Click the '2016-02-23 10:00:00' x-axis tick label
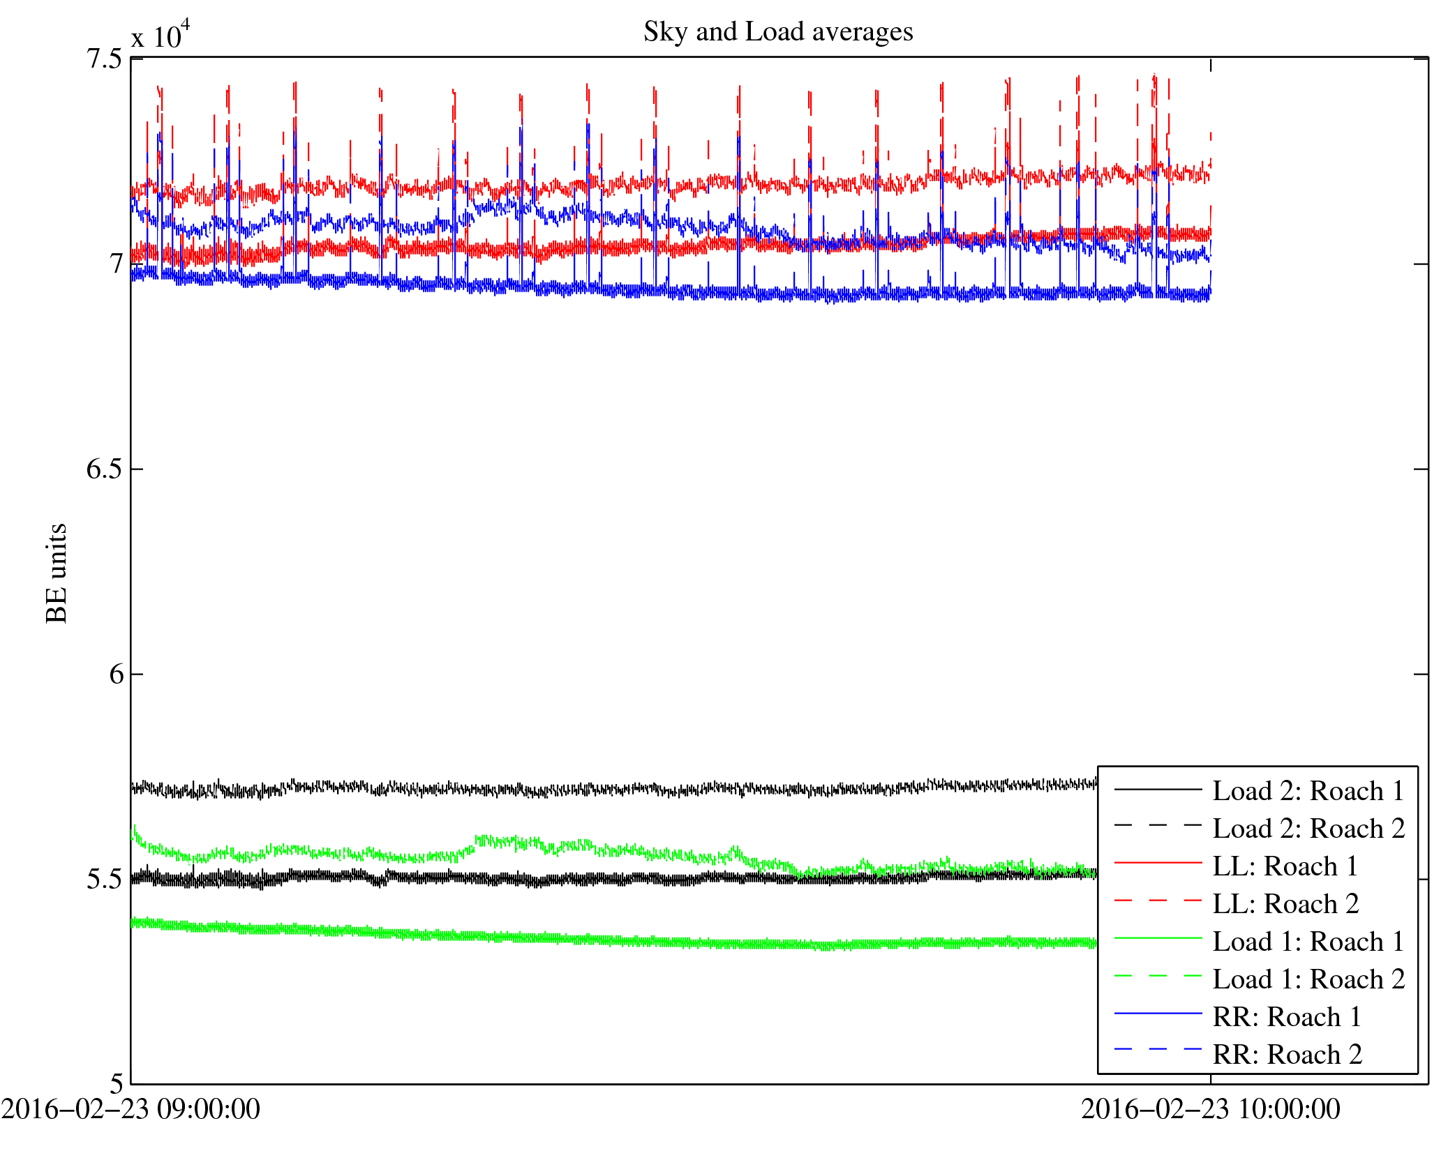 coord(1210,1109)
